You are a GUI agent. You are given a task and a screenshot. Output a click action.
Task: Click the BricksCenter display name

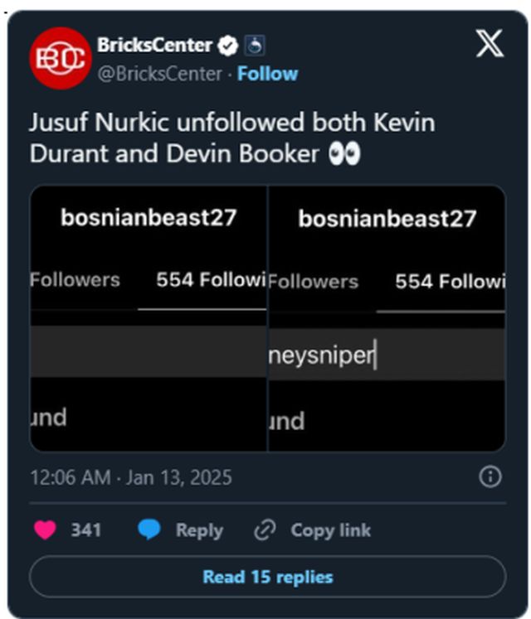pos(154,45)
